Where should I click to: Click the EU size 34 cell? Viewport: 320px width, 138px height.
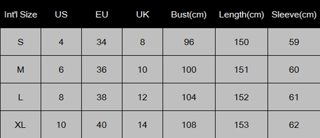pyautogui.click(x=102, y=42)
